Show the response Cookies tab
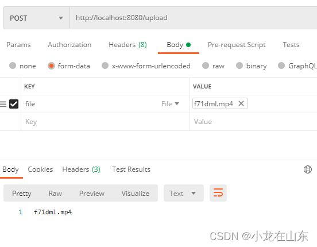The image size is (317, 247). point(40,169)
